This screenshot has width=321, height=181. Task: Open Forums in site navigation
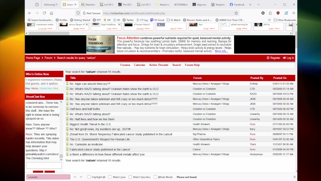pos(125,65)
